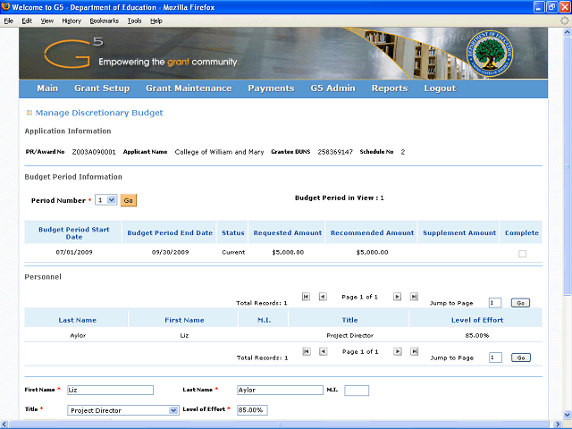Open the Bookmarks menu in Firefox
The height and width of the screenshot is (429, 572).
104,20
